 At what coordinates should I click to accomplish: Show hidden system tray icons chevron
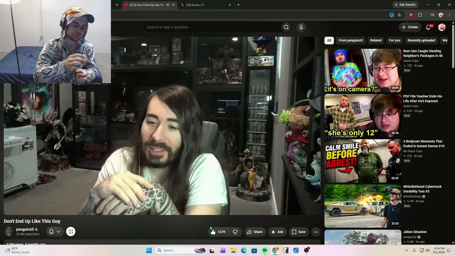pos(407,250)
